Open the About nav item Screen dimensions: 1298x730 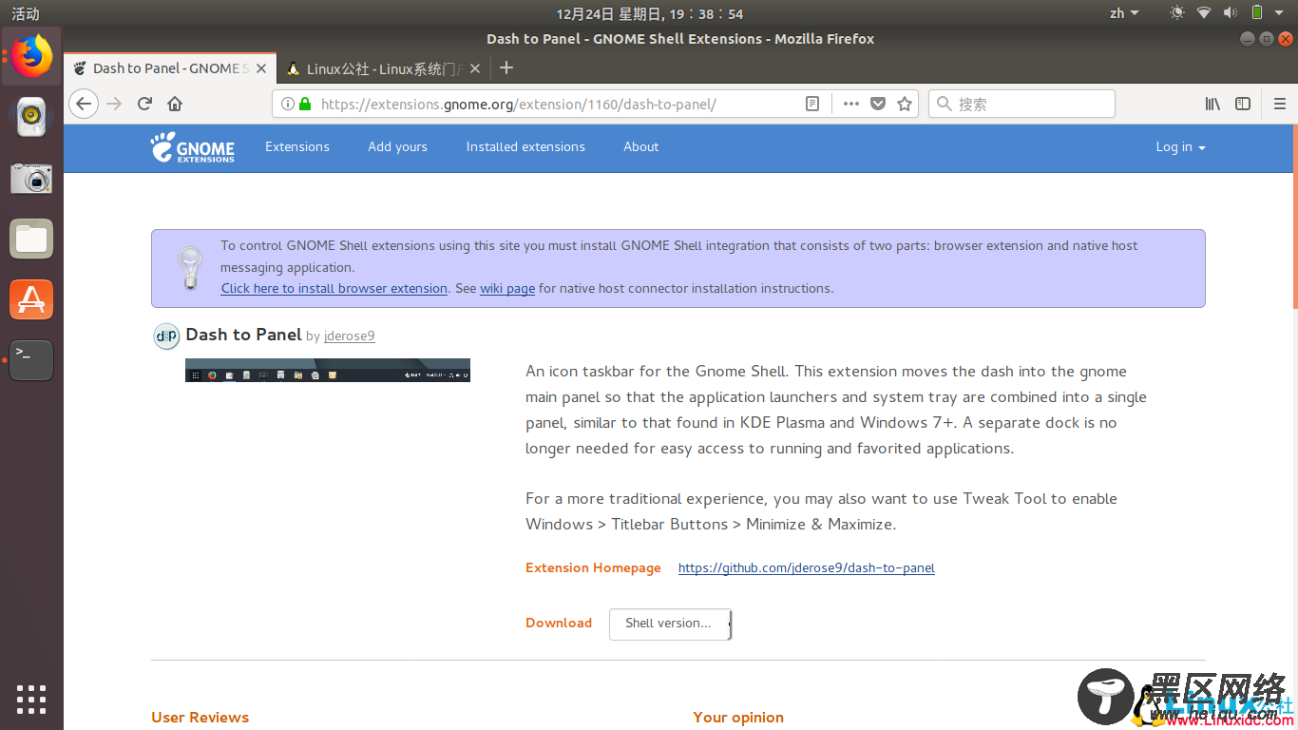click(x=640, y=147)
